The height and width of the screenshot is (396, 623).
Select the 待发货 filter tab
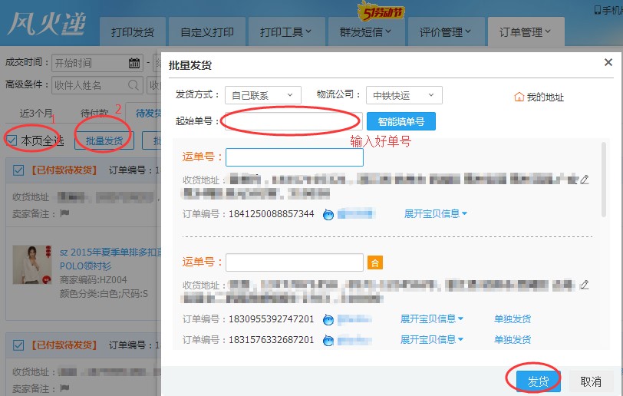click(x=148, y=114)
